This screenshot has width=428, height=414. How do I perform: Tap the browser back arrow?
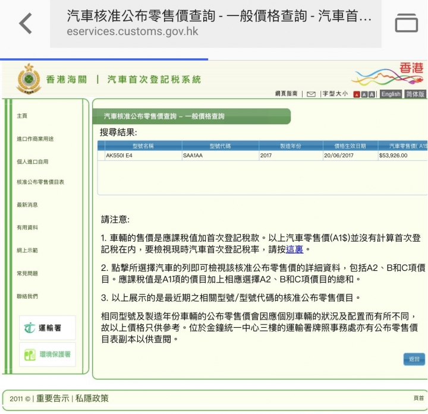(26, 23)
